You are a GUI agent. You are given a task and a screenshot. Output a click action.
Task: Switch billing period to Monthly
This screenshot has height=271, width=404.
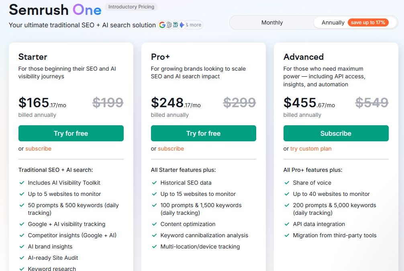(x=272, y=22)
